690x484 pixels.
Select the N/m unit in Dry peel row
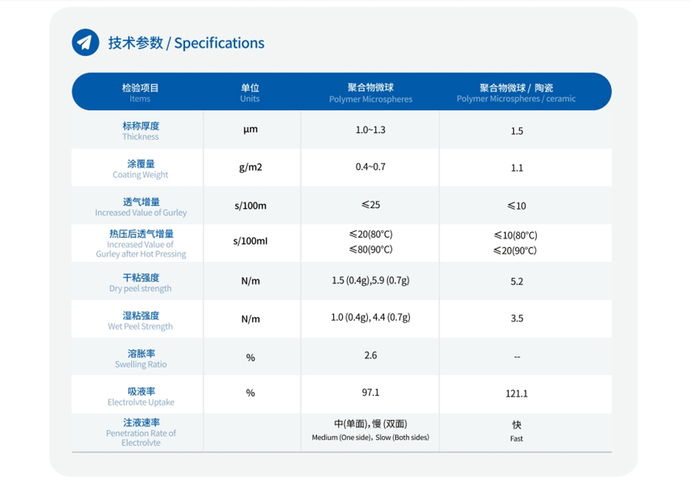(251, 281)
